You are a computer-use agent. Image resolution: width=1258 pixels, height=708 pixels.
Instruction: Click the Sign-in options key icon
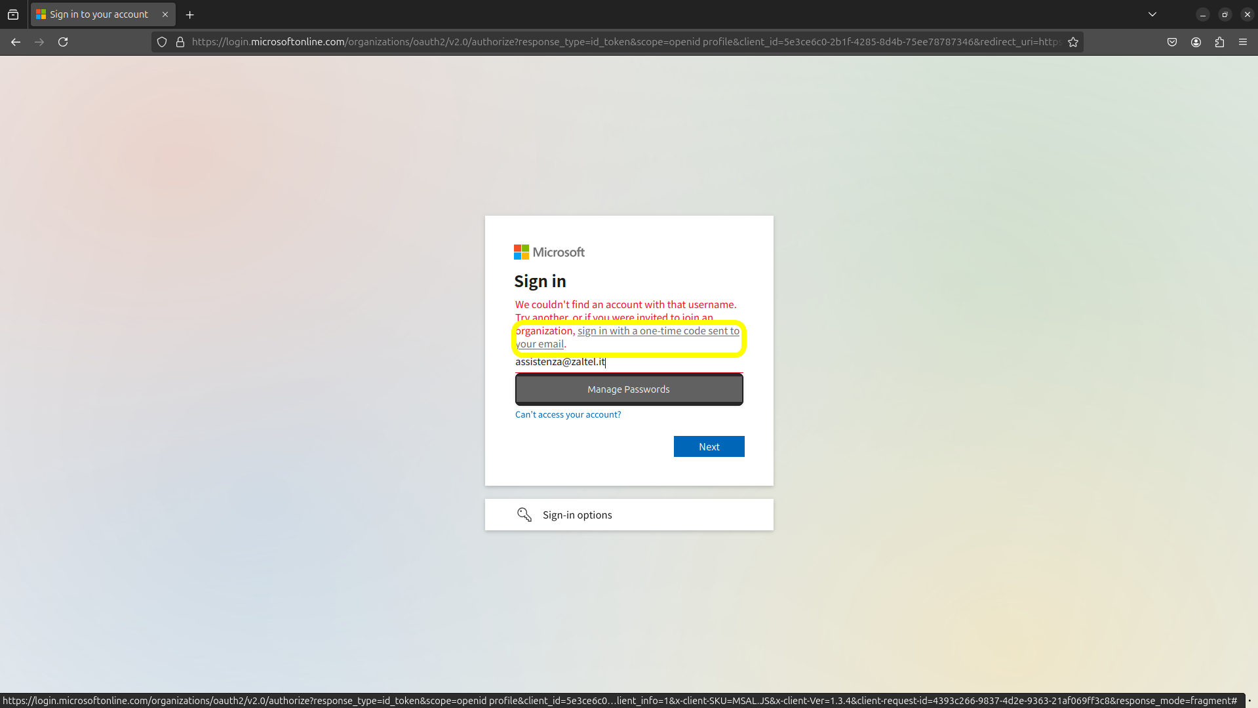pyautogui.click(x=524, y=515)
